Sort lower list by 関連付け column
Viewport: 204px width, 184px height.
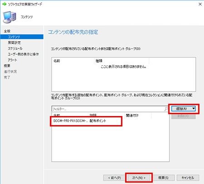138,116
